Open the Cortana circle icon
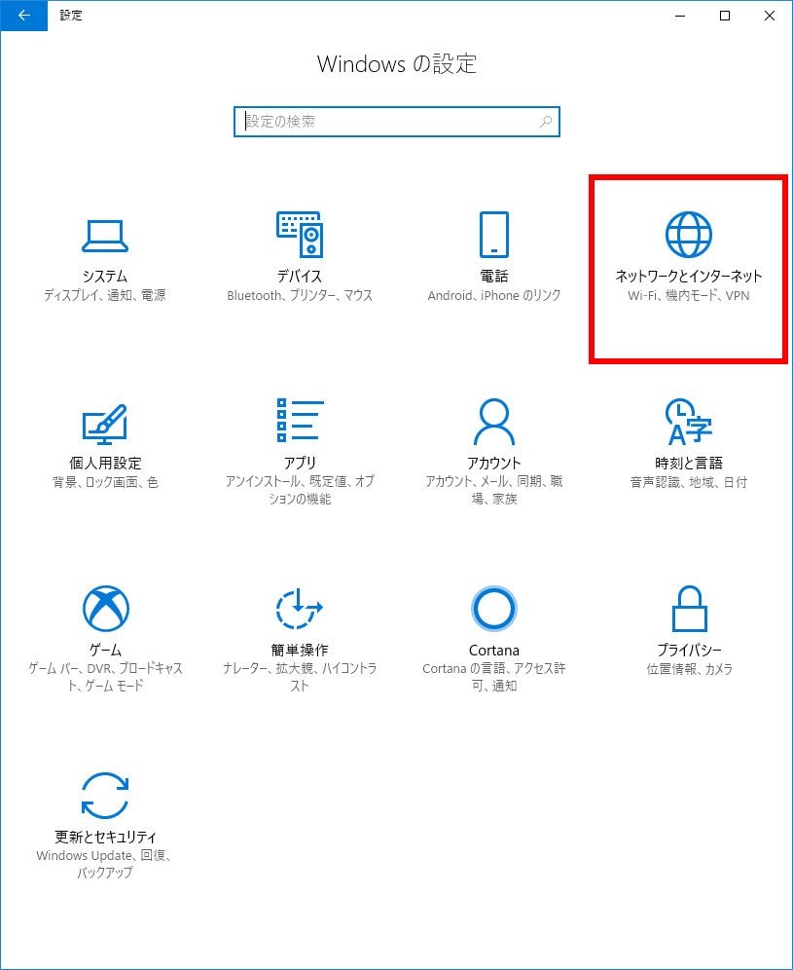This screenshot has width=793, height=970. [494, 608]
